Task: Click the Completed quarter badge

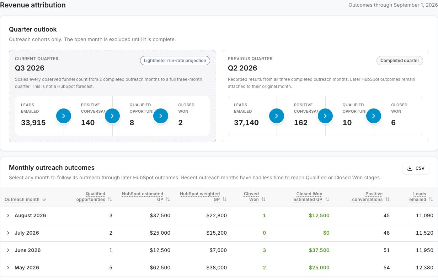Action: coord(400,61)
